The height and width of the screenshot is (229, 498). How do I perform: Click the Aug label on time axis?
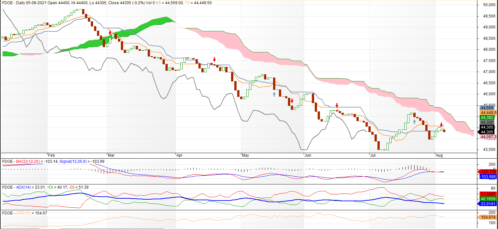(x=439, y=155)
